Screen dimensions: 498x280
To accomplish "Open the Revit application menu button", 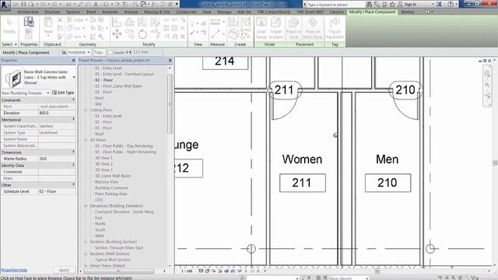I will (x=5, y=5).
